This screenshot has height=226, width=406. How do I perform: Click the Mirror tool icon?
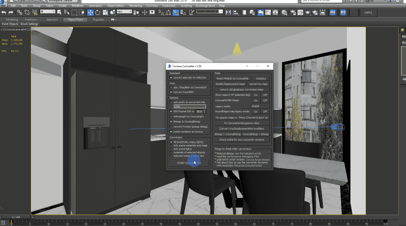pos(228,12)
